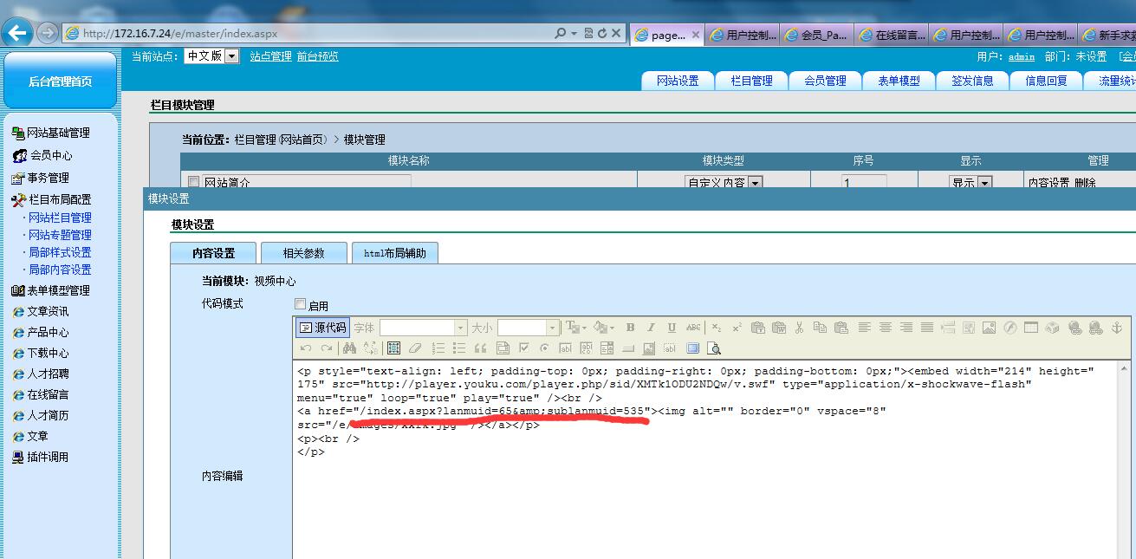1136x559 pixels.
Task: Click the Find binoculars icon
Action: 349,348
